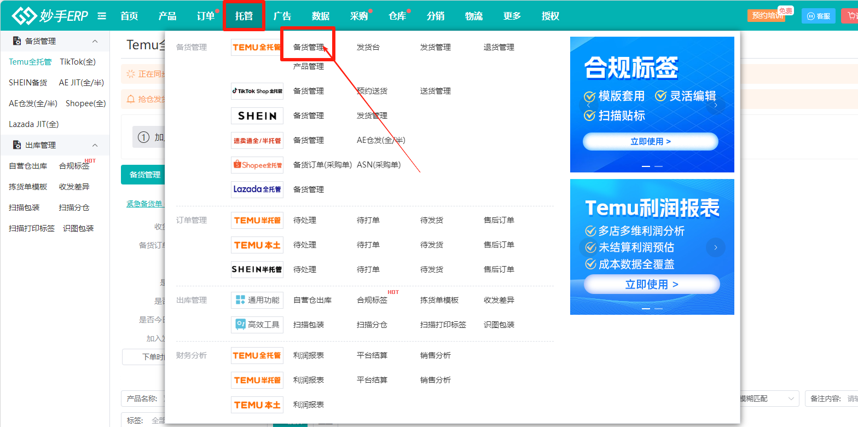Show previous slide on Temu利润报表 banner
Viewport: 858px width, 427px height.
tap(589, 247)
